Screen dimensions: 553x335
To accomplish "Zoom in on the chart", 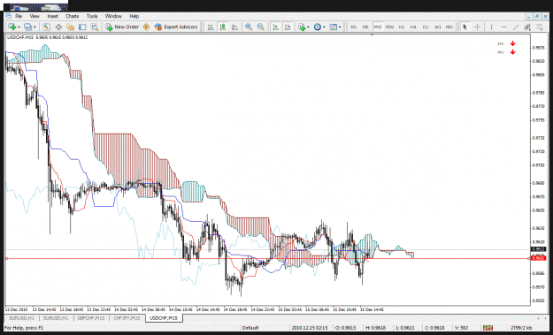I will [x=249, y=27].
